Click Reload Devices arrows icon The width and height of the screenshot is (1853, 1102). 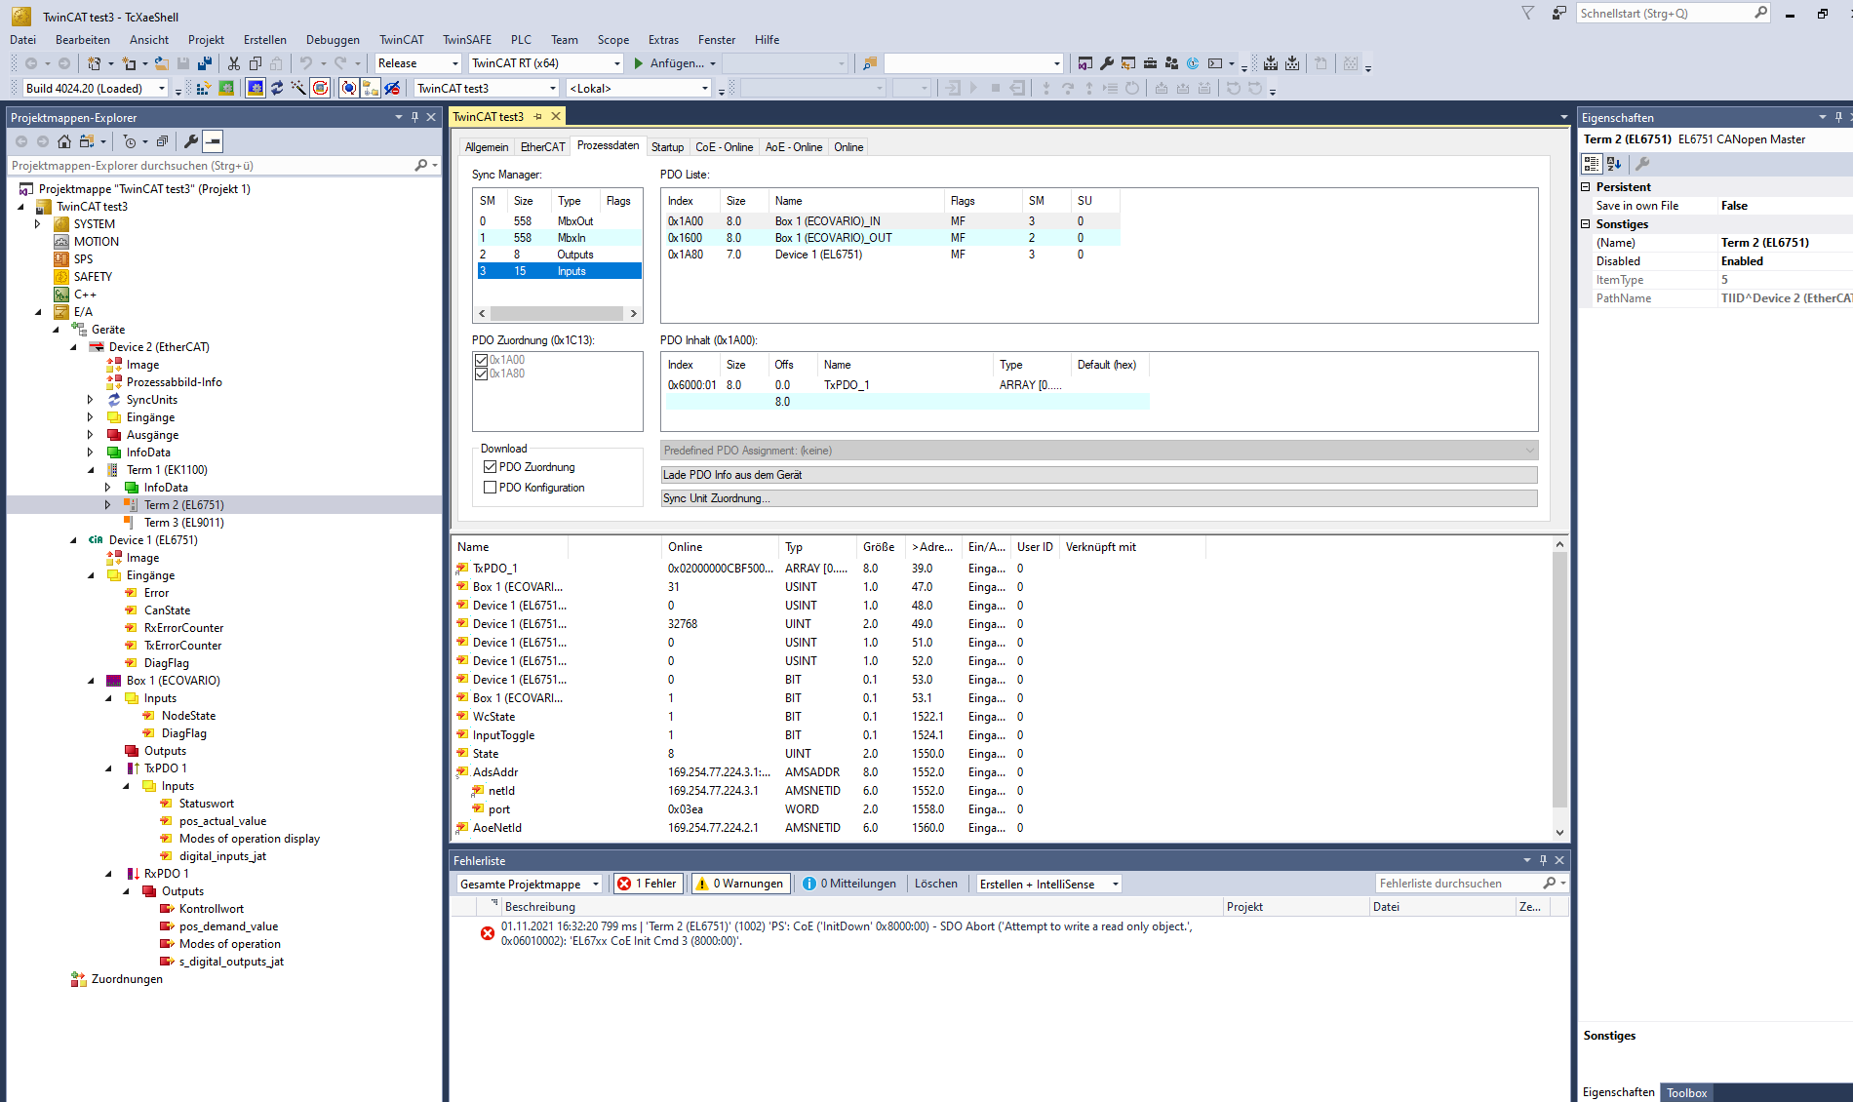coord(277,88)
